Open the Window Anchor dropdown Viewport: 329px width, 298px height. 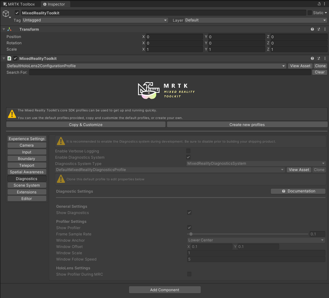[x=256, y=240]
